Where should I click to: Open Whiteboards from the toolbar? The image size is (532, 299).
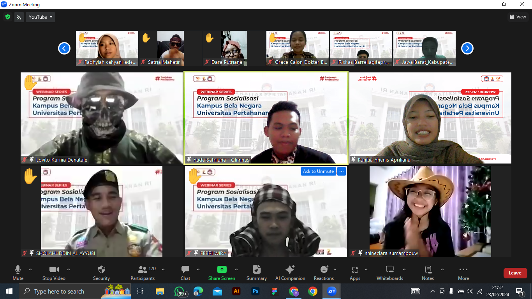pos(389,273)
